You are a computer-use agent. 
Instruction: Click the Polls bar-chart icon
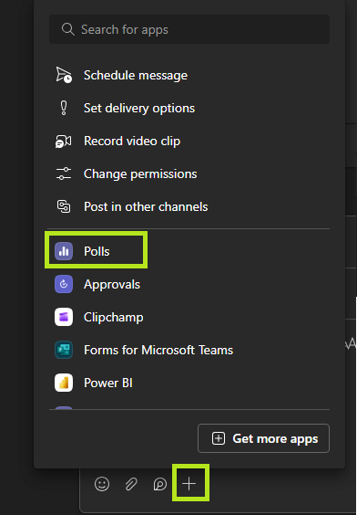64,251
